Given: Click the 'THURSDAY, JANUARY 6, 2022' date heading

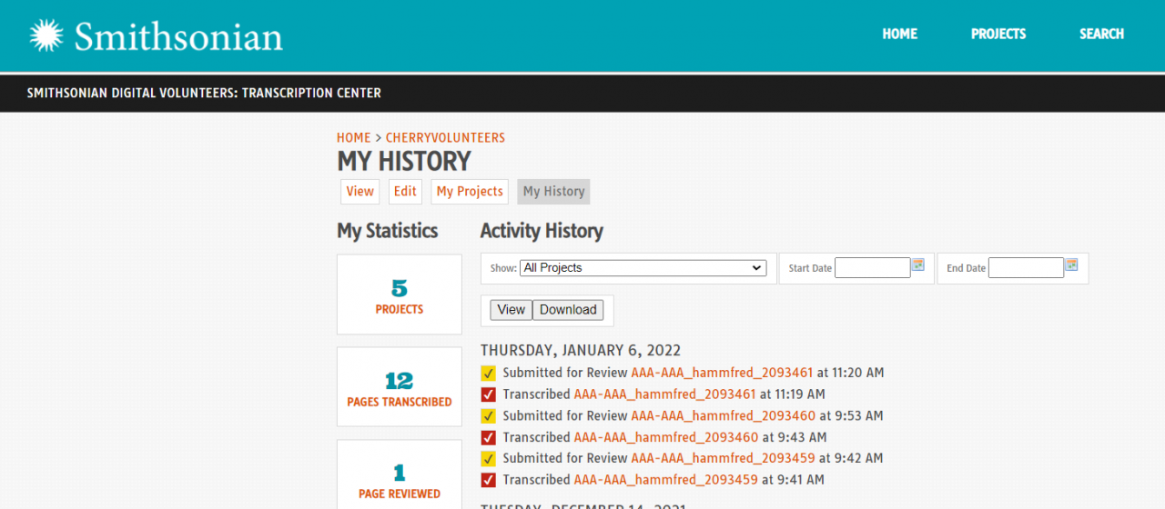Looking at the screenshot, I should [581, 351].
